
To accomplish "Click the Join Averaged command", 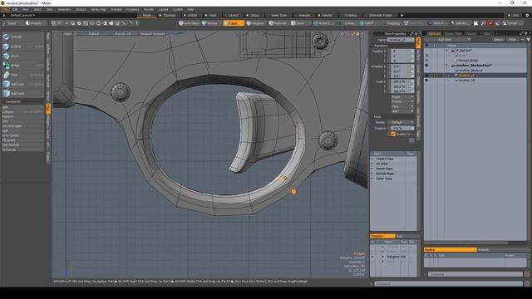I will (22, 126).
